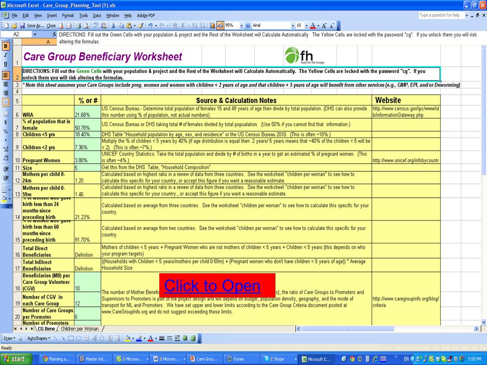This screenshot has height=365, width=487.
Task: Toggle Merge and Center button
Action: pyautogui.click(x=5, y=102)
